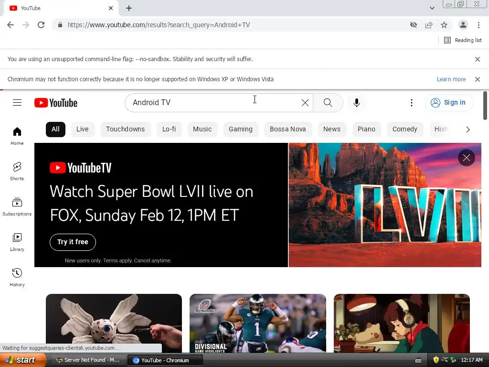
Task: Open YouTube settings three-dot menu
Action: (411, 103)
